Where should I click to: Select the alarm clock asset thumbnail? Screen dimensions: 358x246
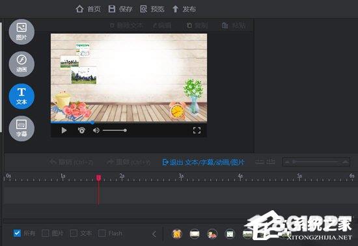pos(177,234)
